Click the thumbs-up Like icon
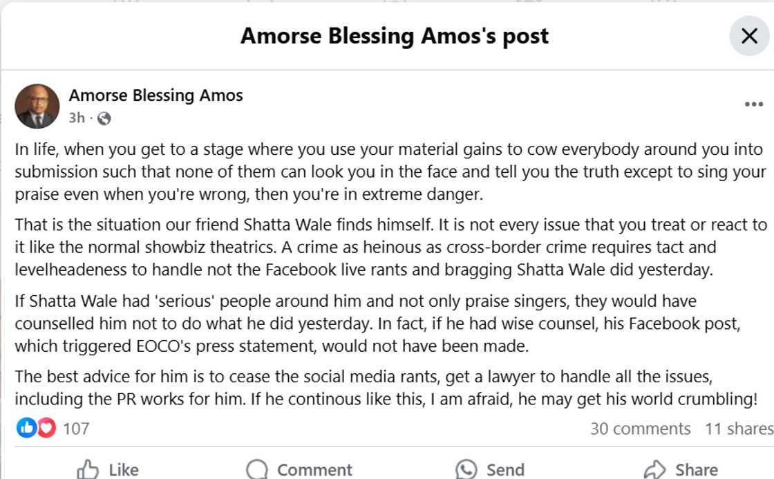Screen dimensions: 774x479 click(x=91, y=469)
